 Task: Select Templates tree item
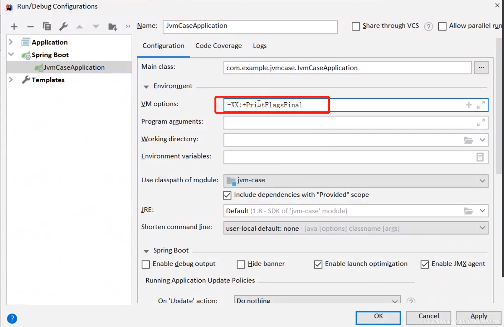[48, 80]
